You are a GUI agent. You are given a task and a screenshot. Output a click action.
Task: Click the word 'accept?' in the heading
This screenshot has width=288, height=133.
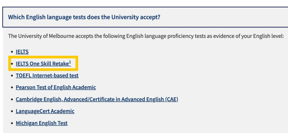tap(151, 17)
